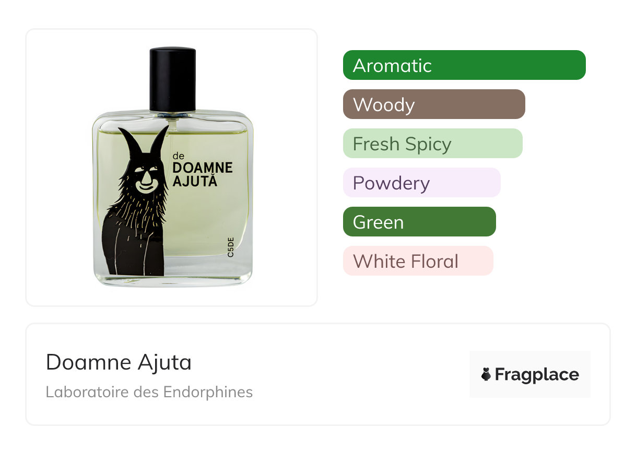Click the Fresh Spicy accord bar
This screenshot has width=636, height=451.
click(433, 144)
